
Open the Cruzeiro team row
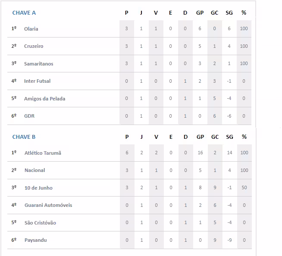pos(34,46)
